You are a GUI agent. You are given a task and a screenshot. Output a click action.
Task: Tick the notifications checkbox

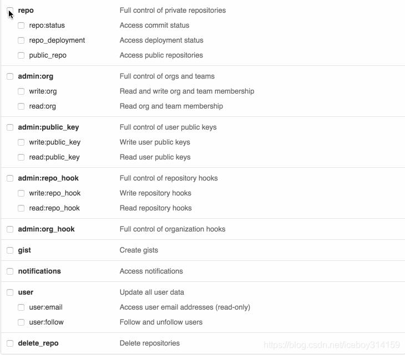pos(10,271)
